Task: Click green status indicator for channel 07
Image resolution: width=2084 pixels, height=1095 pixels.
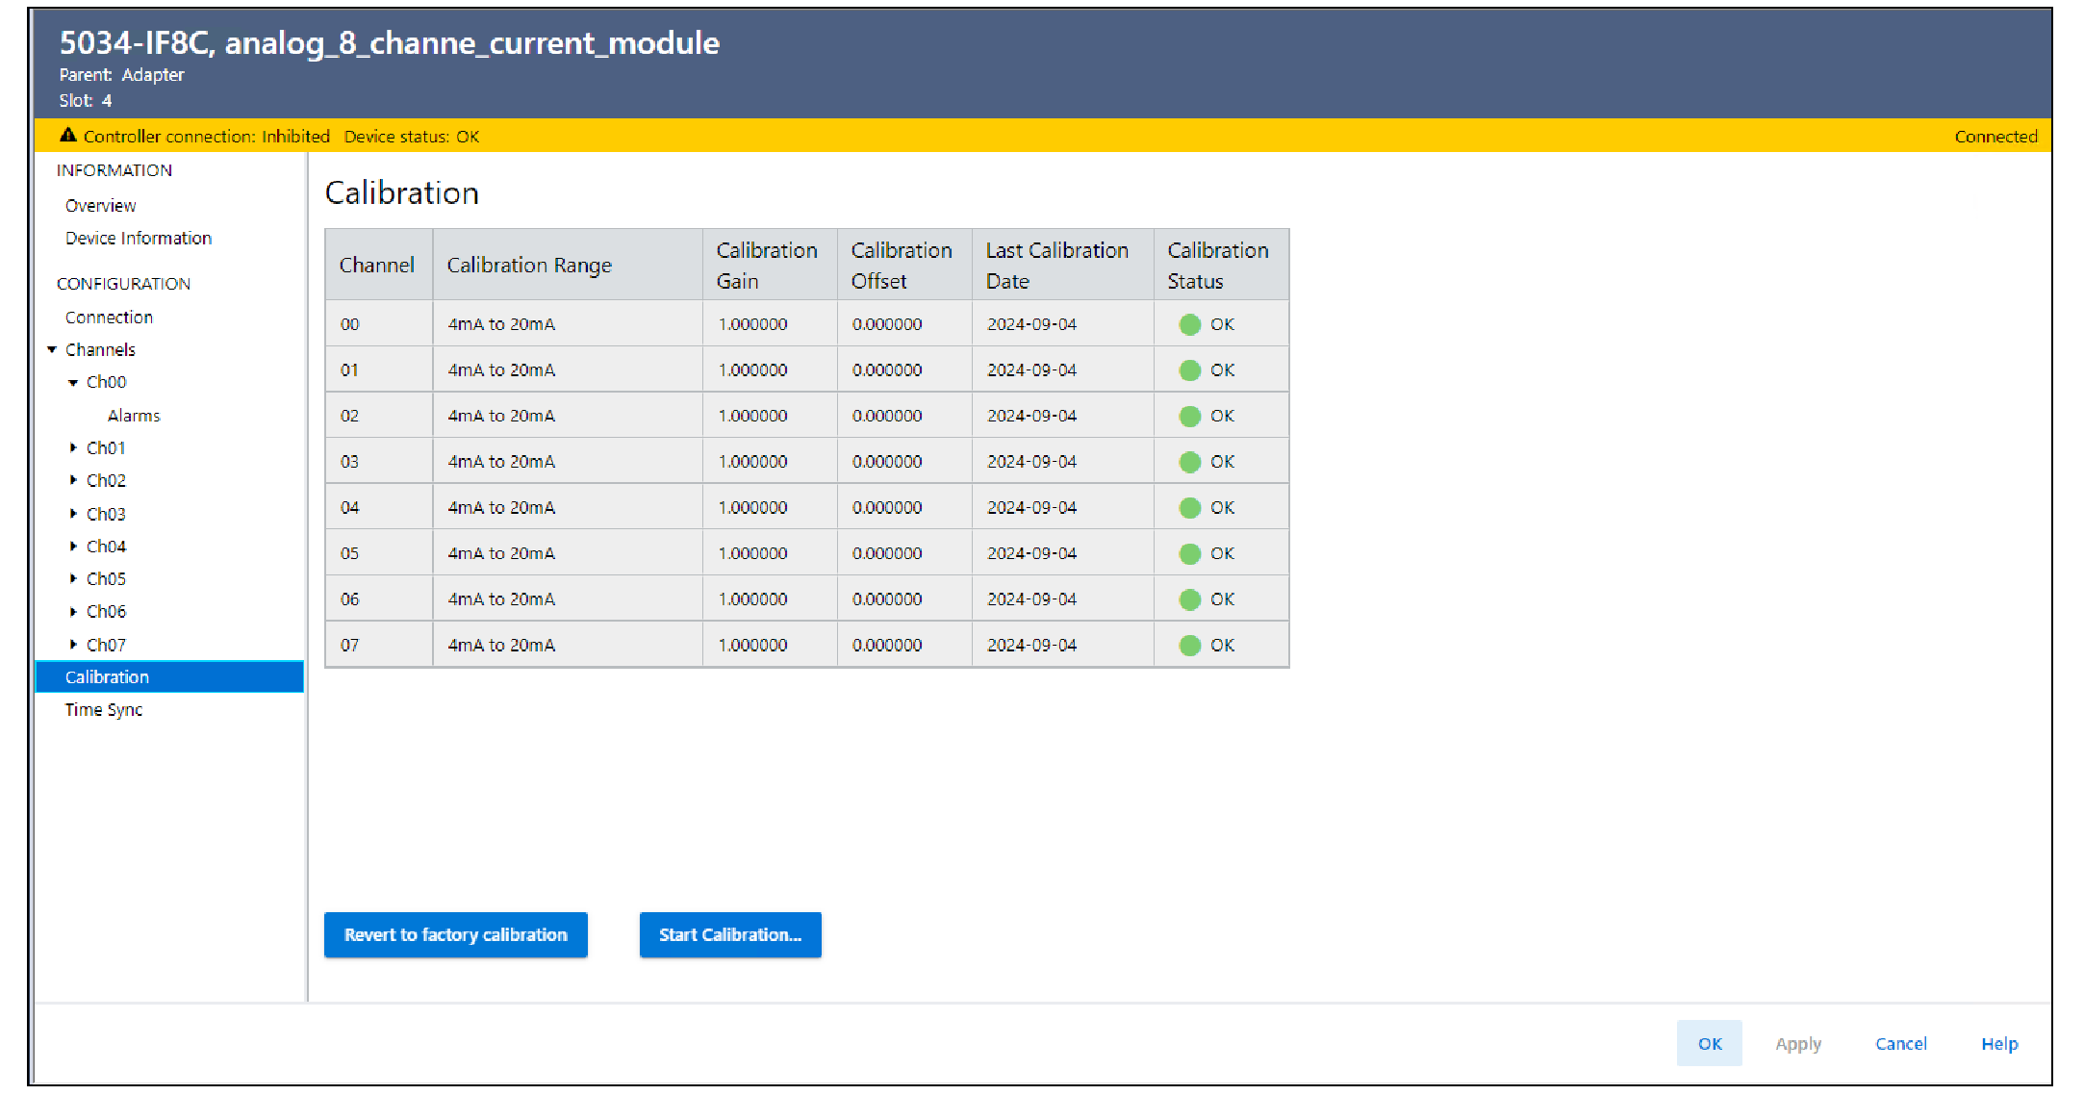Action: tap(1190, 645)
